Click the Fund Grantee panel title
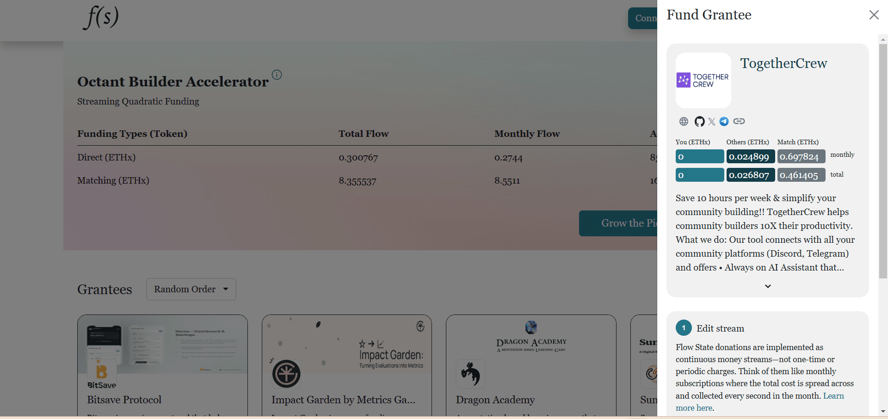888x419 pixels. (x=709, y=15)
